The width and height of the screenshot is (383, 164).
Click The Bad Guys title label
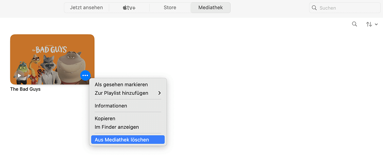pyautogui.click(x=25, y=89)
